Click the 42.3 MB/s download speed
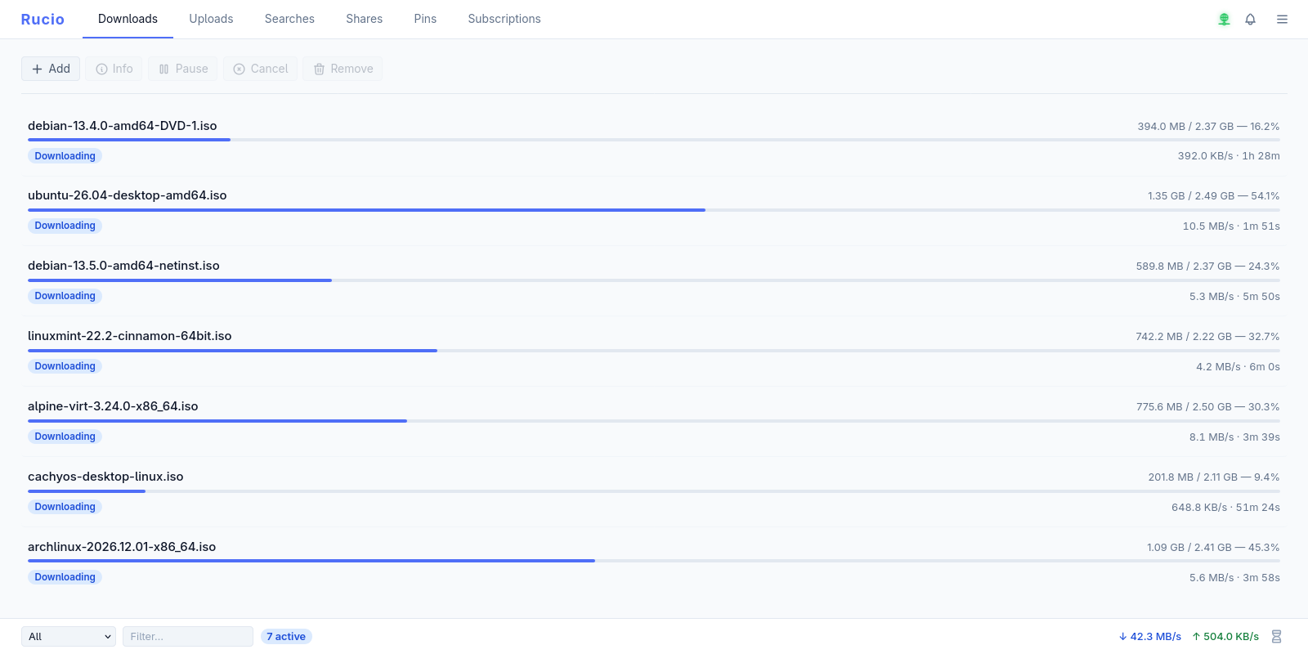The height and width of the screenshot is (654, 1308). pos(1150,636)
